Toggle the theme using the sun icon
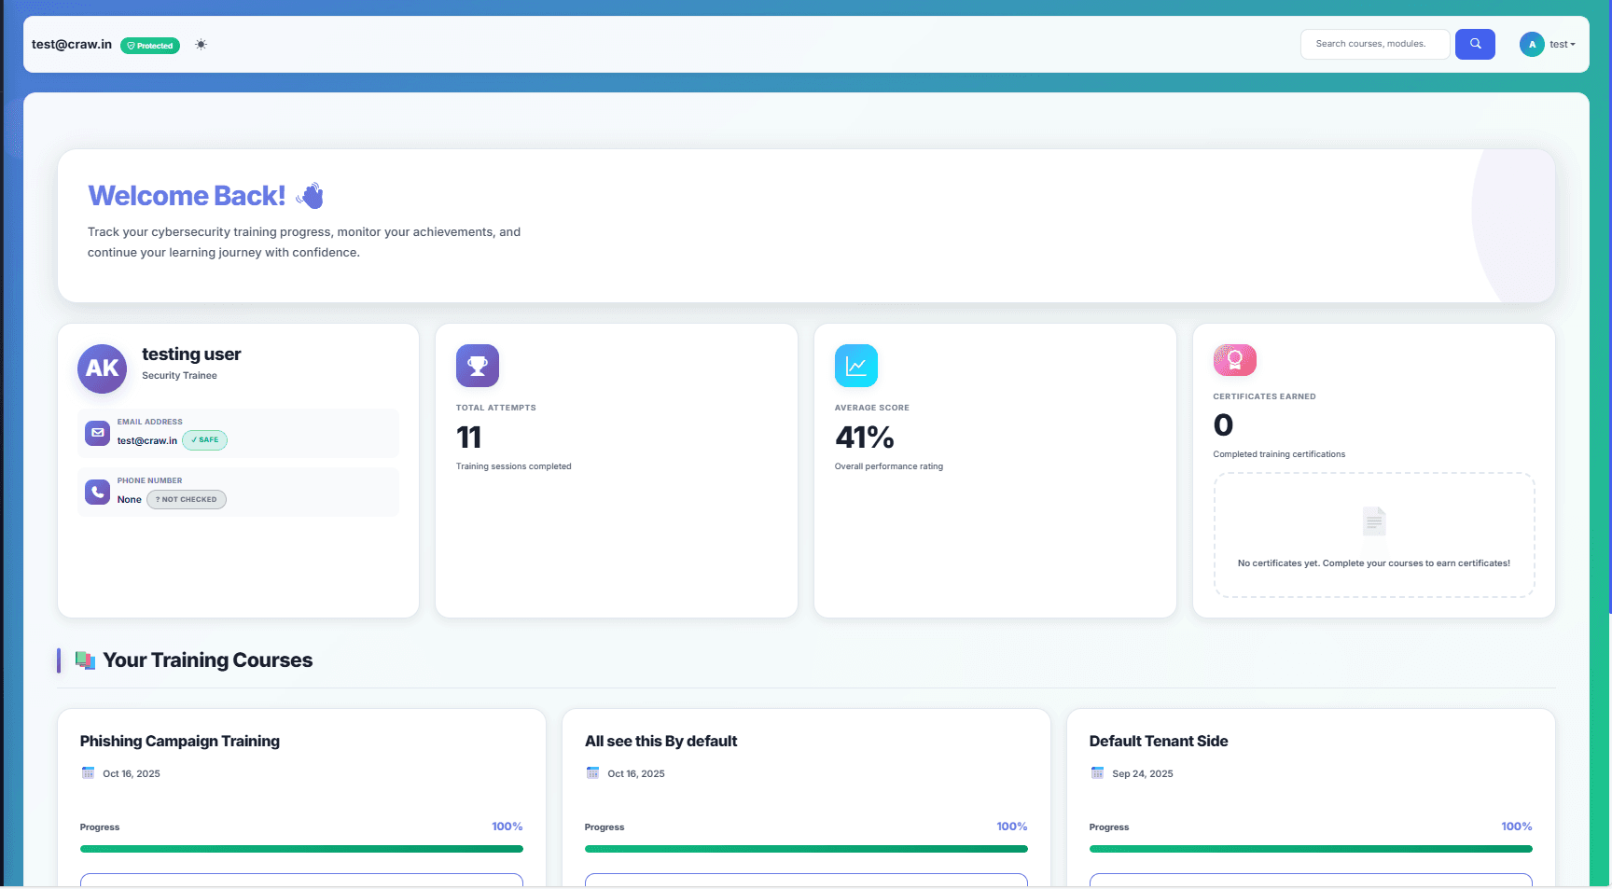 (x=201, y=44)
